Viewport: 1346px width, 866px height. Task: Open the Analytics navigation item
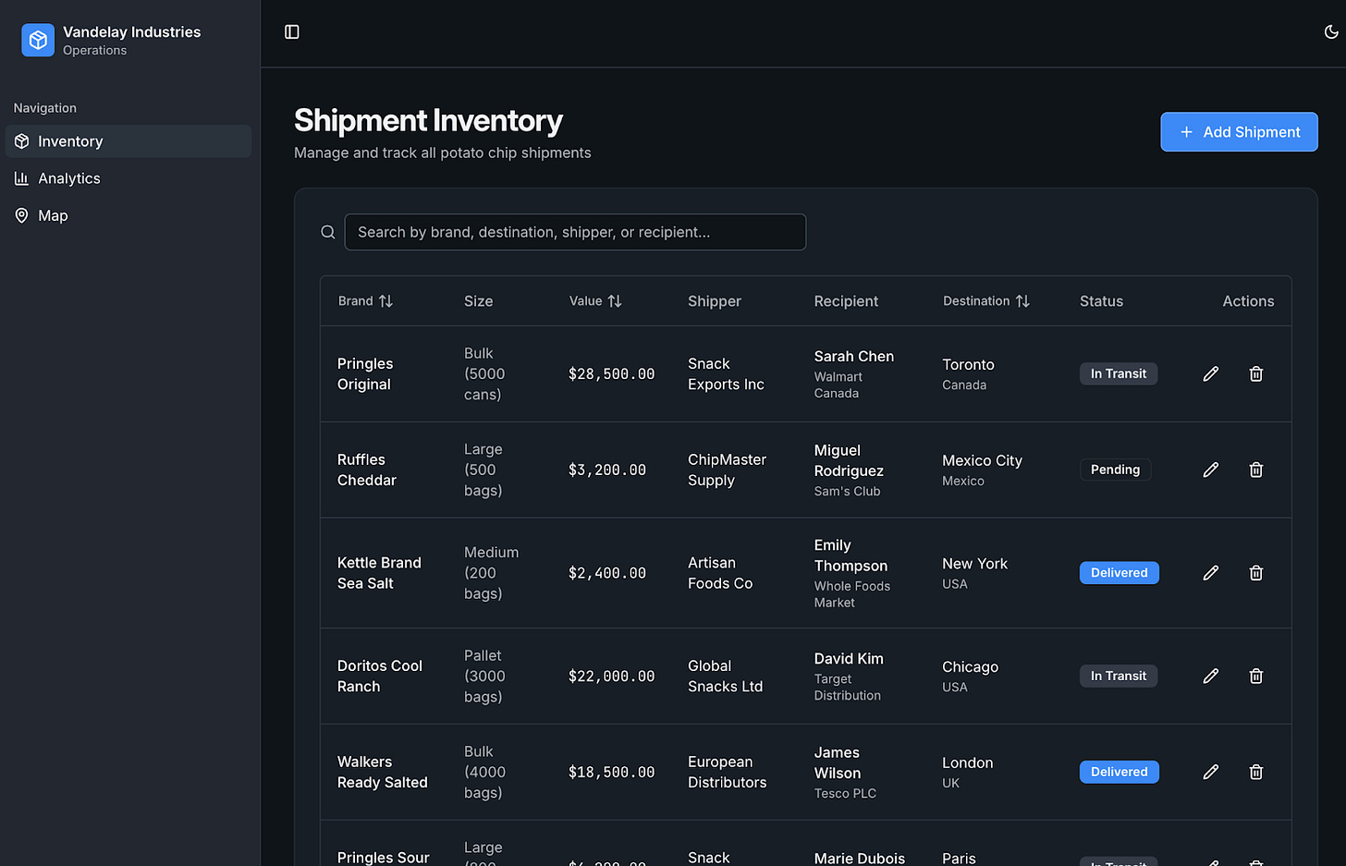coord(128,178)
